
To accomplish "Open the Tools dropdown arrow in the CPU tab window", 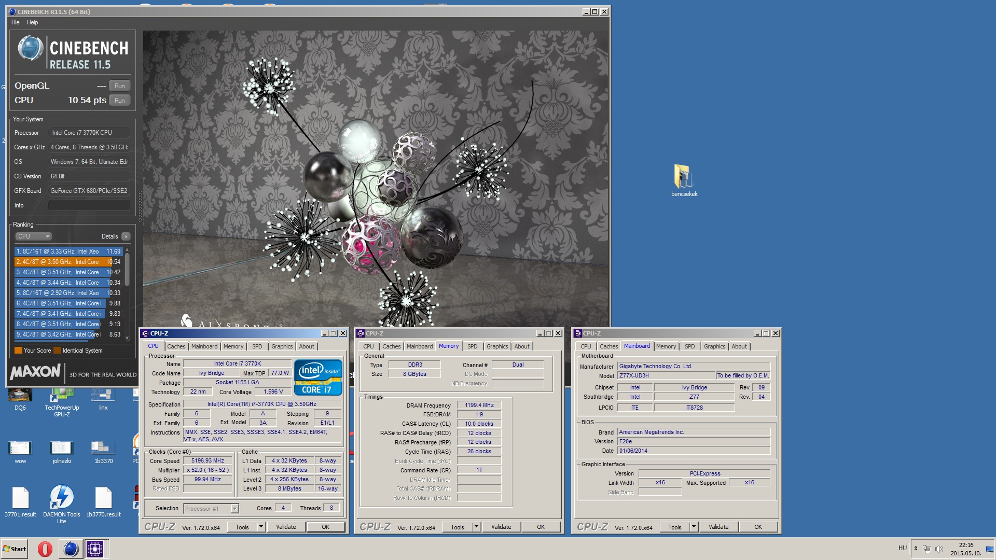I will (261, 527).
